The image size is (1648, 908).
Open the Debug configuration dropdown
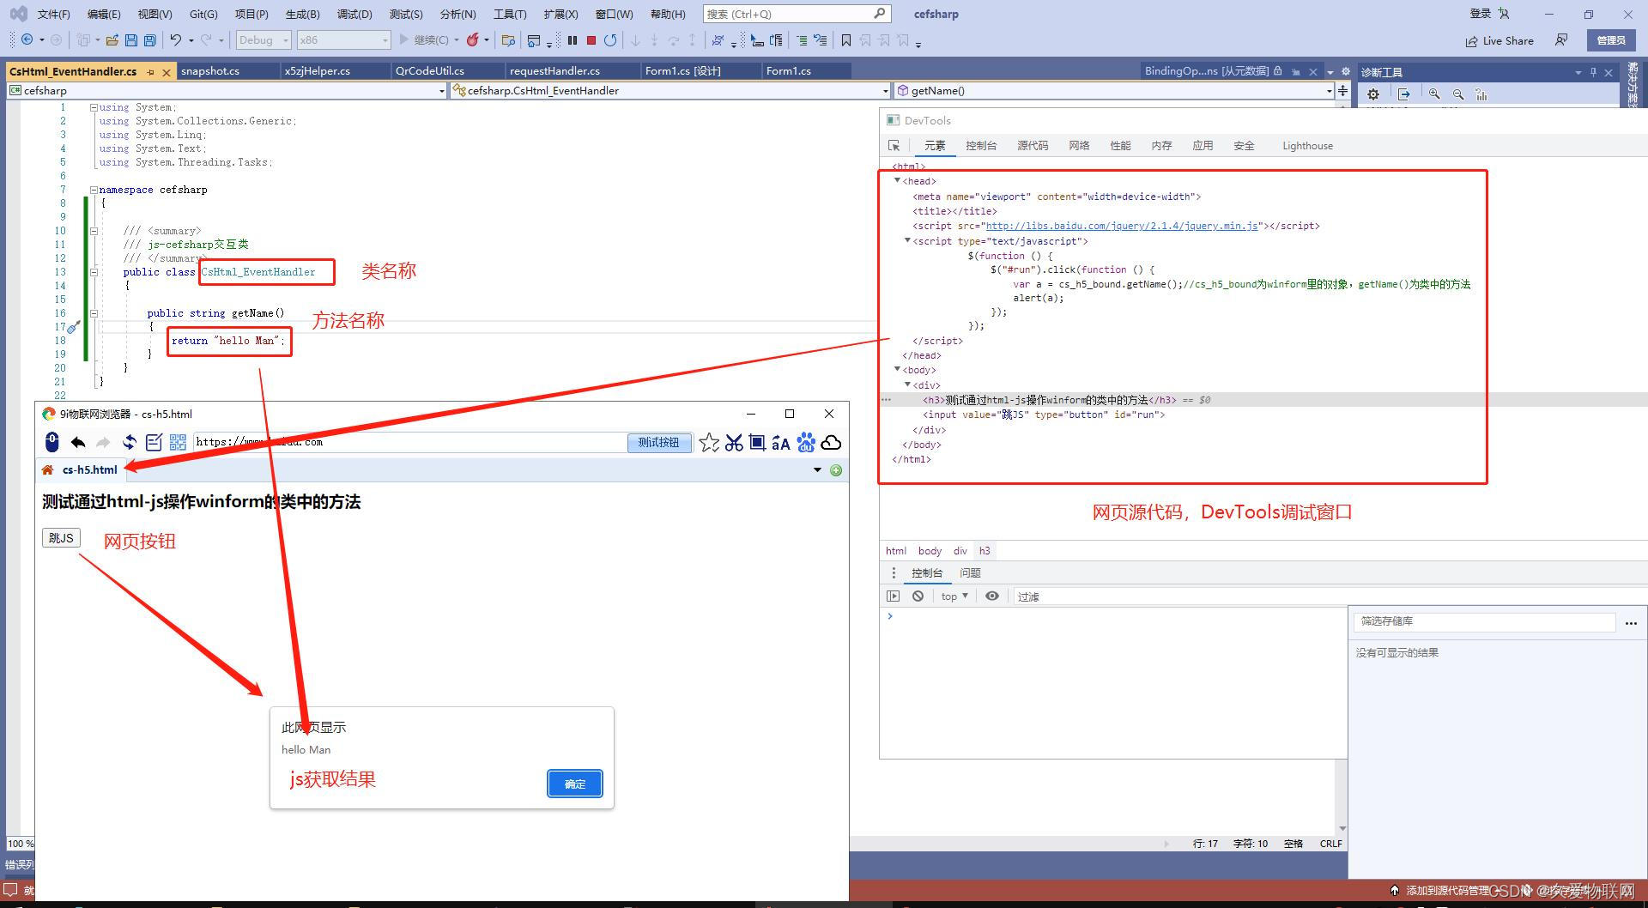pos(263,39)
